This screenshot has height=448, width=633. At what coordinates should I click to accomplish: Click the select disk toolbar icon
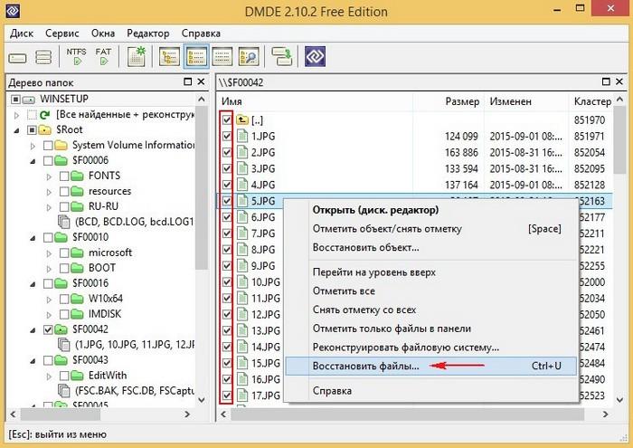coord(17,58)
